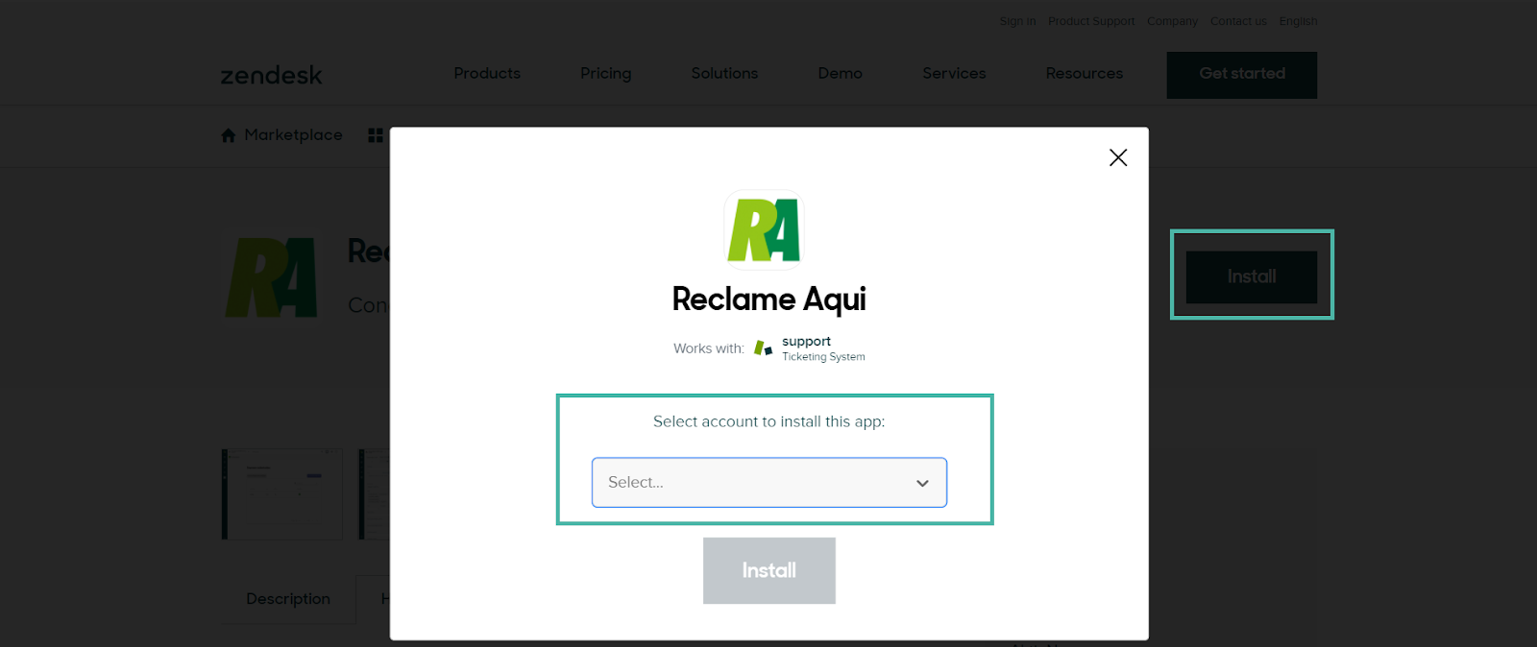Open the first app screenshot thumbnail
This screenshot has width=1537, height=647.
282,493
